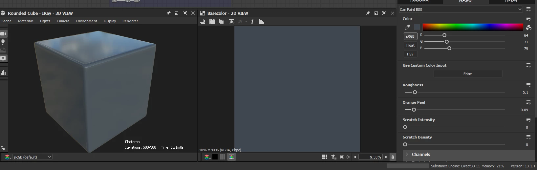537x170 pixels.
Task: Click the Roughness slider handle
Action: coord(415,92)
